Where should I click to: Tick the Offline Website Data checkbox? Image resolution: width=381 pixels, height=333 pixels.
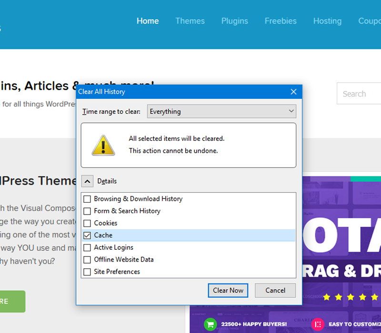[x=87, y=260]
